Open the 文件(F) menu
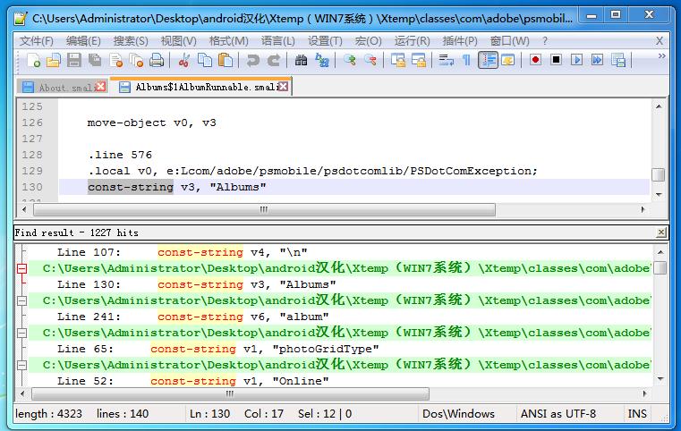 37,41
